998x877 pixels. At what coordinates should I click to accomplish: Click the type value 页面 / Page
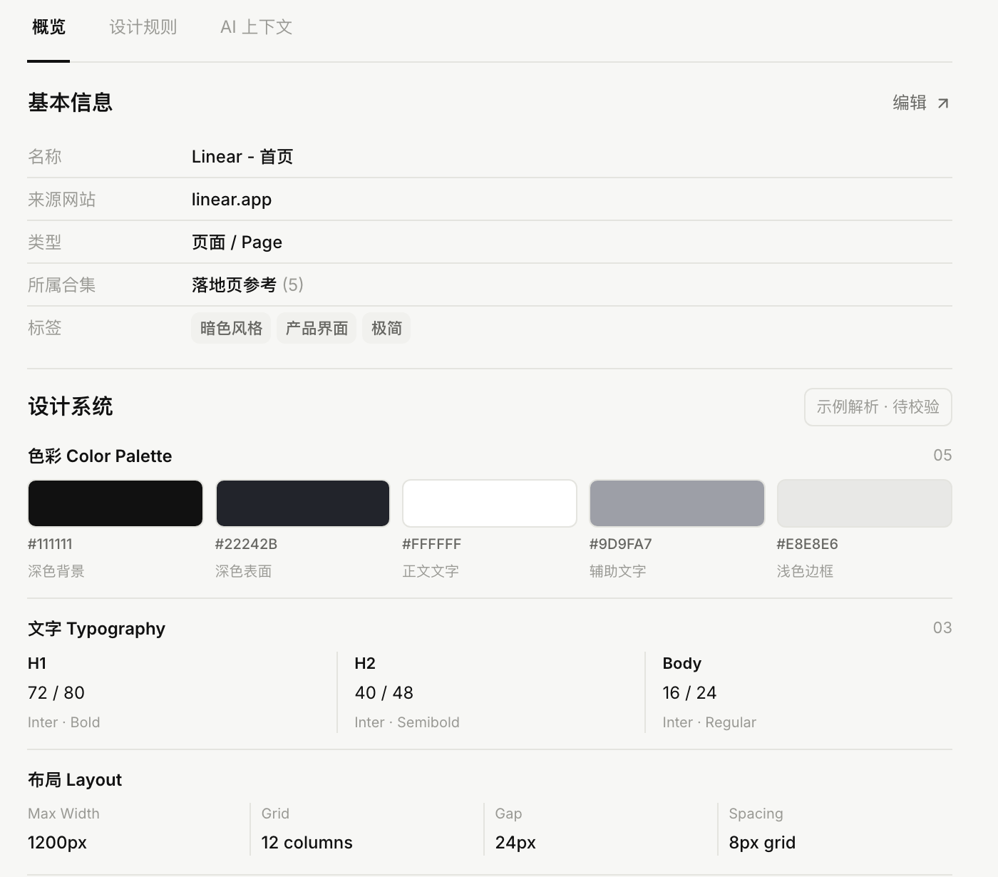coord(237,242)
